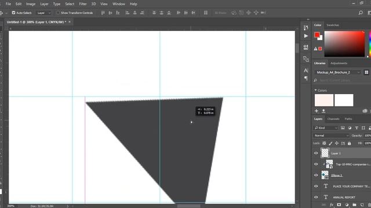
Task: Open the Actions panel play icon
Action: click(x=305, y=36)
